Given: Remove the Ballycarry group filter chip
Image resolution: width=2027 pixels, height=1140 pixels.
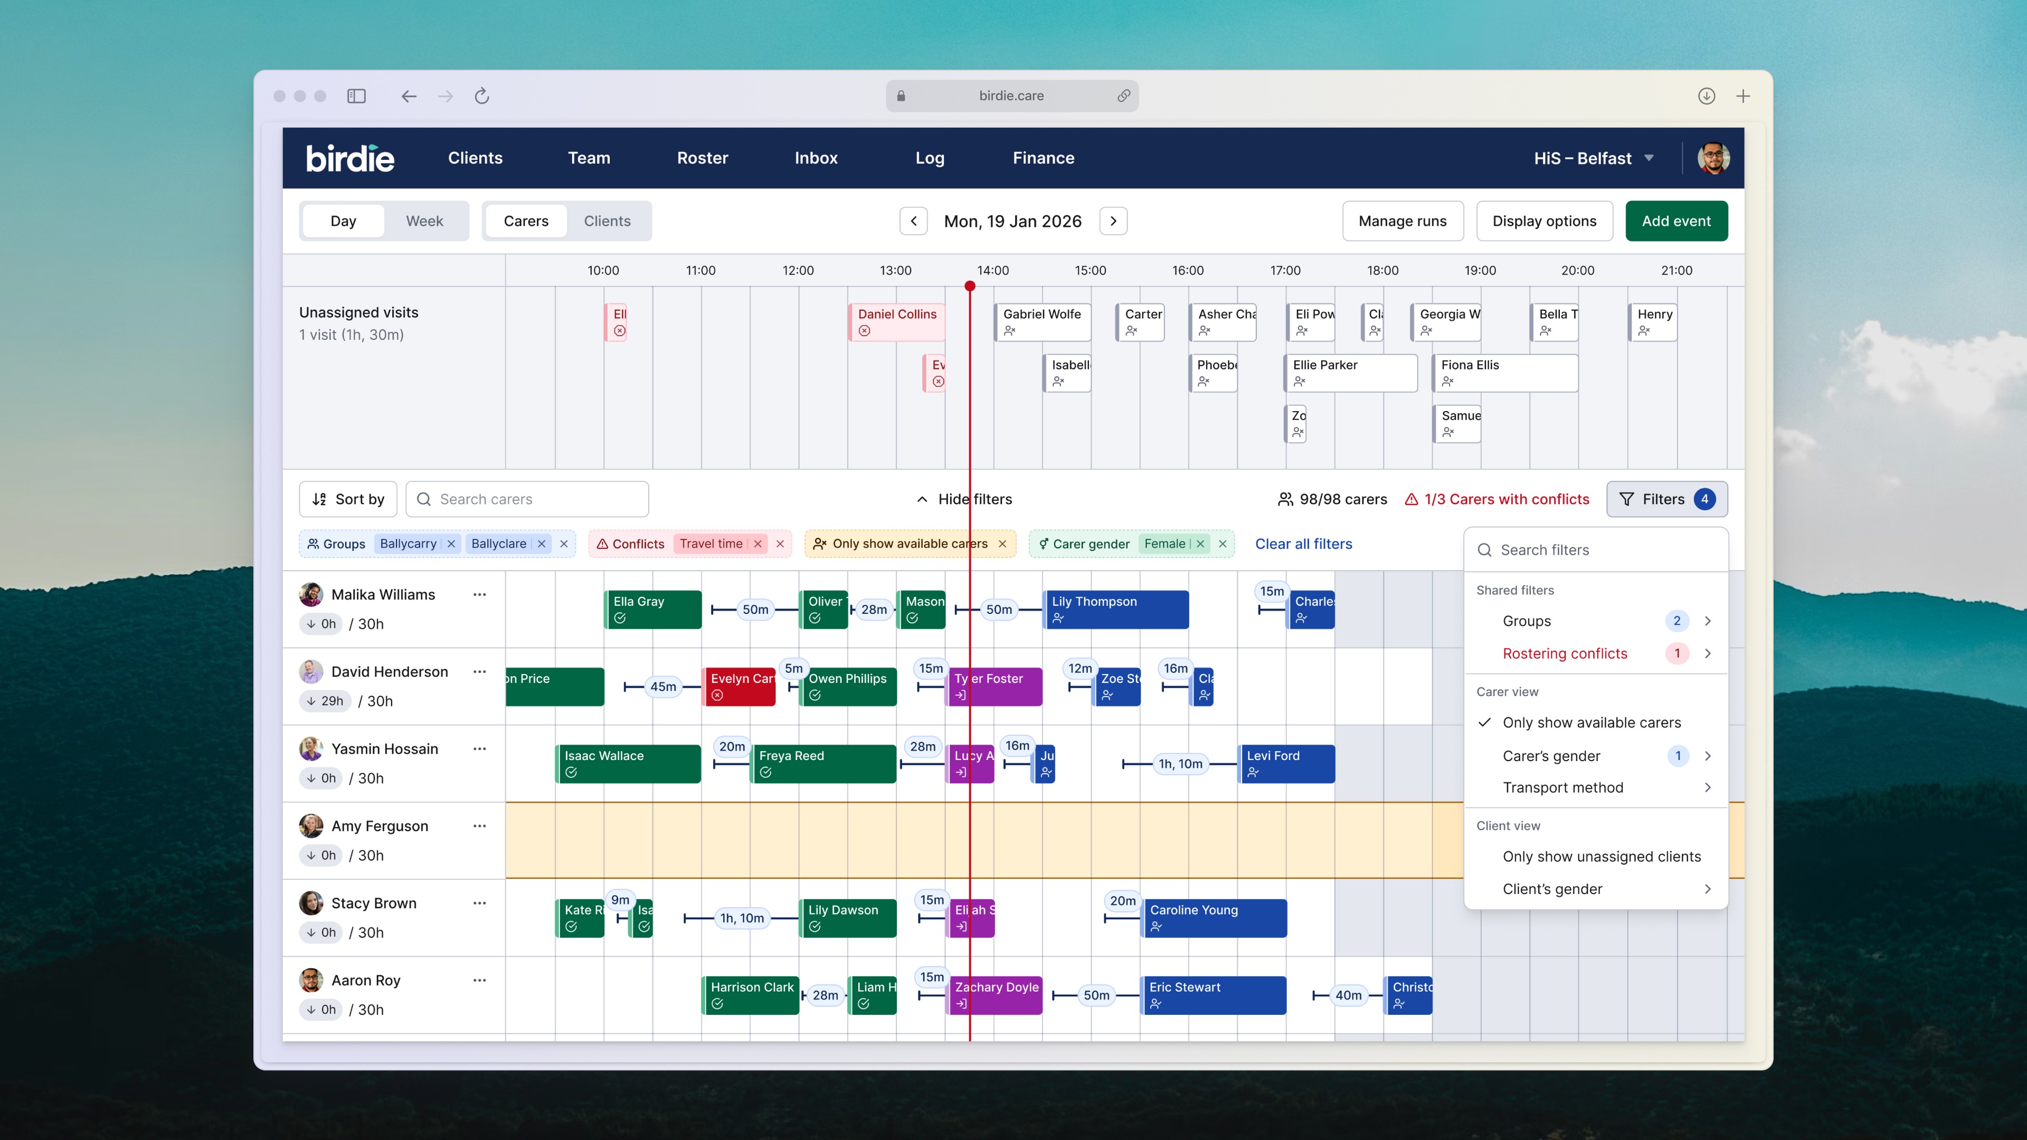Looking at the screenshot, I should (451, 544).
